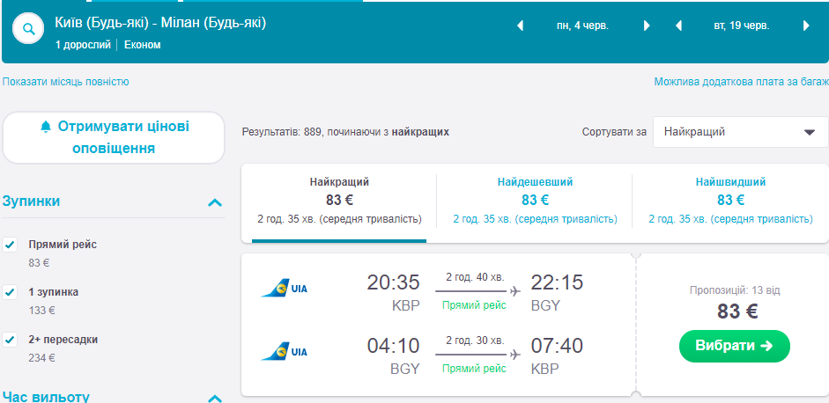
Task: Click the magnifying glass search icon
Action: [29, 30]
